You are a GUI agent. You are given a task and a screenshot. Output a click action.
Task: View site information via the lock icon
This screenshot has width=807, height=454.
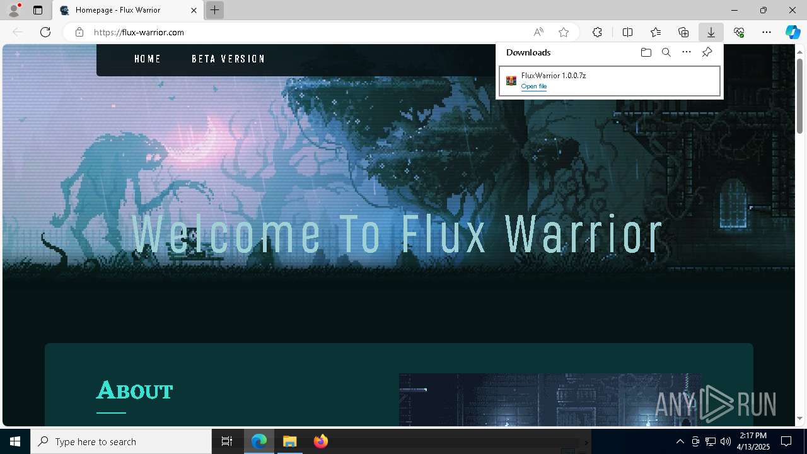(x=79, y=32)
